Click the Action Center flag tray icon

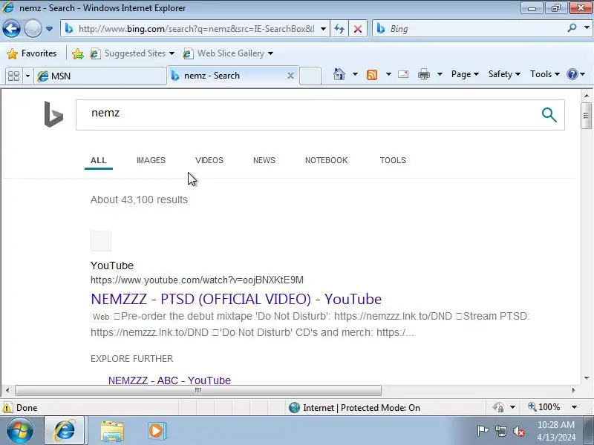(x=483, y=431)
